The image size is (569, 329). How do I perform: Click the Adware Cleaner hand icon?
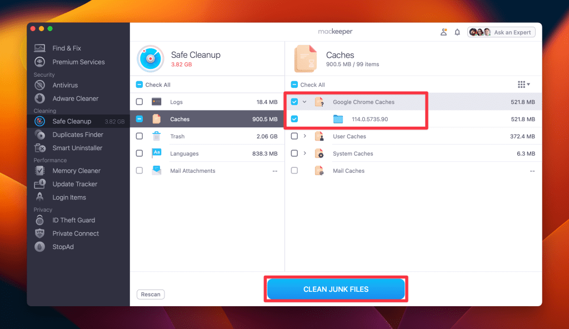click(x=39, y=98)
